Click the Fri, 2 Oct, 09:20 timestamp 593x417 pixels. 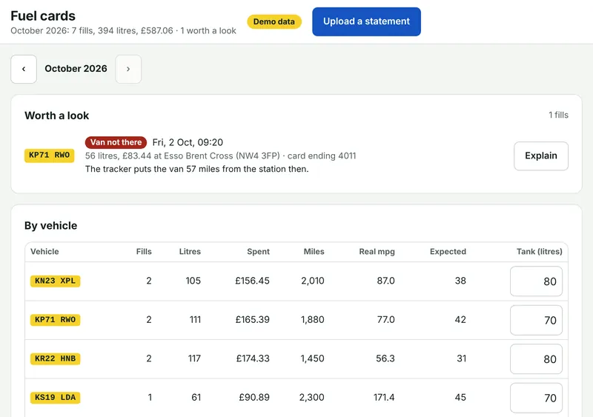tap(188, 142)
